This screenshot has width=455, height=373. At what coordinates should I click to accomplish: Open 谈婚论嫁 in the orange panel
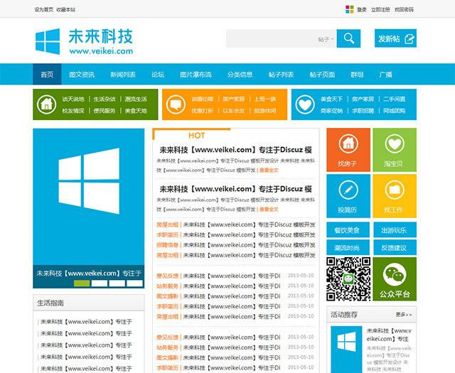click(x=202, y=99)
